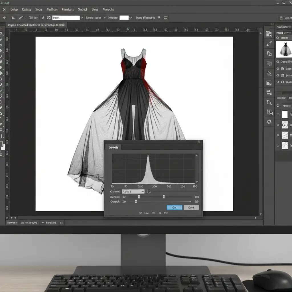Toggle the checkbox at Levels dialog bottom left
The height and width of the screenshot is (292, 292).
coord(140,213)
